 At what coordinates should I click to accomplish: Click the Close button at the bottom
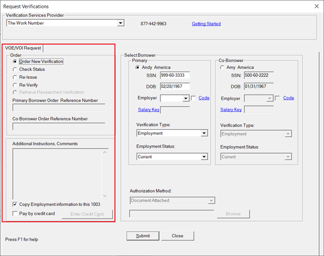point(178,236)
